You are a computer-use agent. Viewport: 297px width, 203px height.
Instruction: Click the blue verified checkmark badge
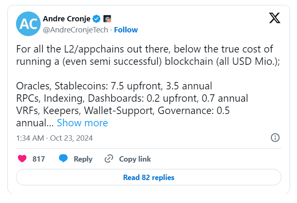(x=97, y=19)
